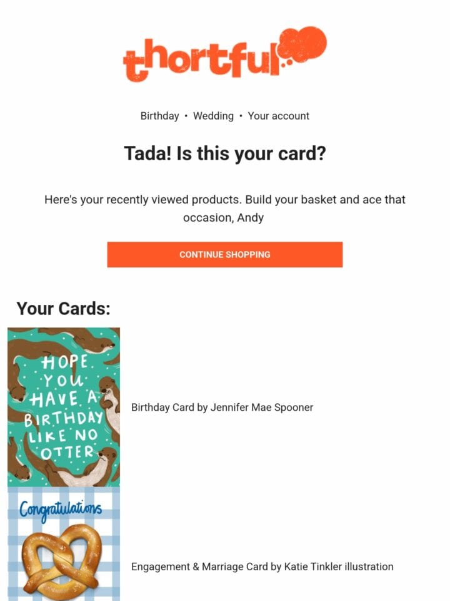450x601 pixels.
Task: Click the recently viewed products message text
Action: tap(224, 208)
